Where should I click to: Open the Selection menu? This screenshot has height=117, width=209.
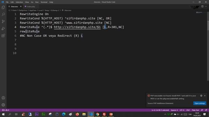(x=19, y=2)
